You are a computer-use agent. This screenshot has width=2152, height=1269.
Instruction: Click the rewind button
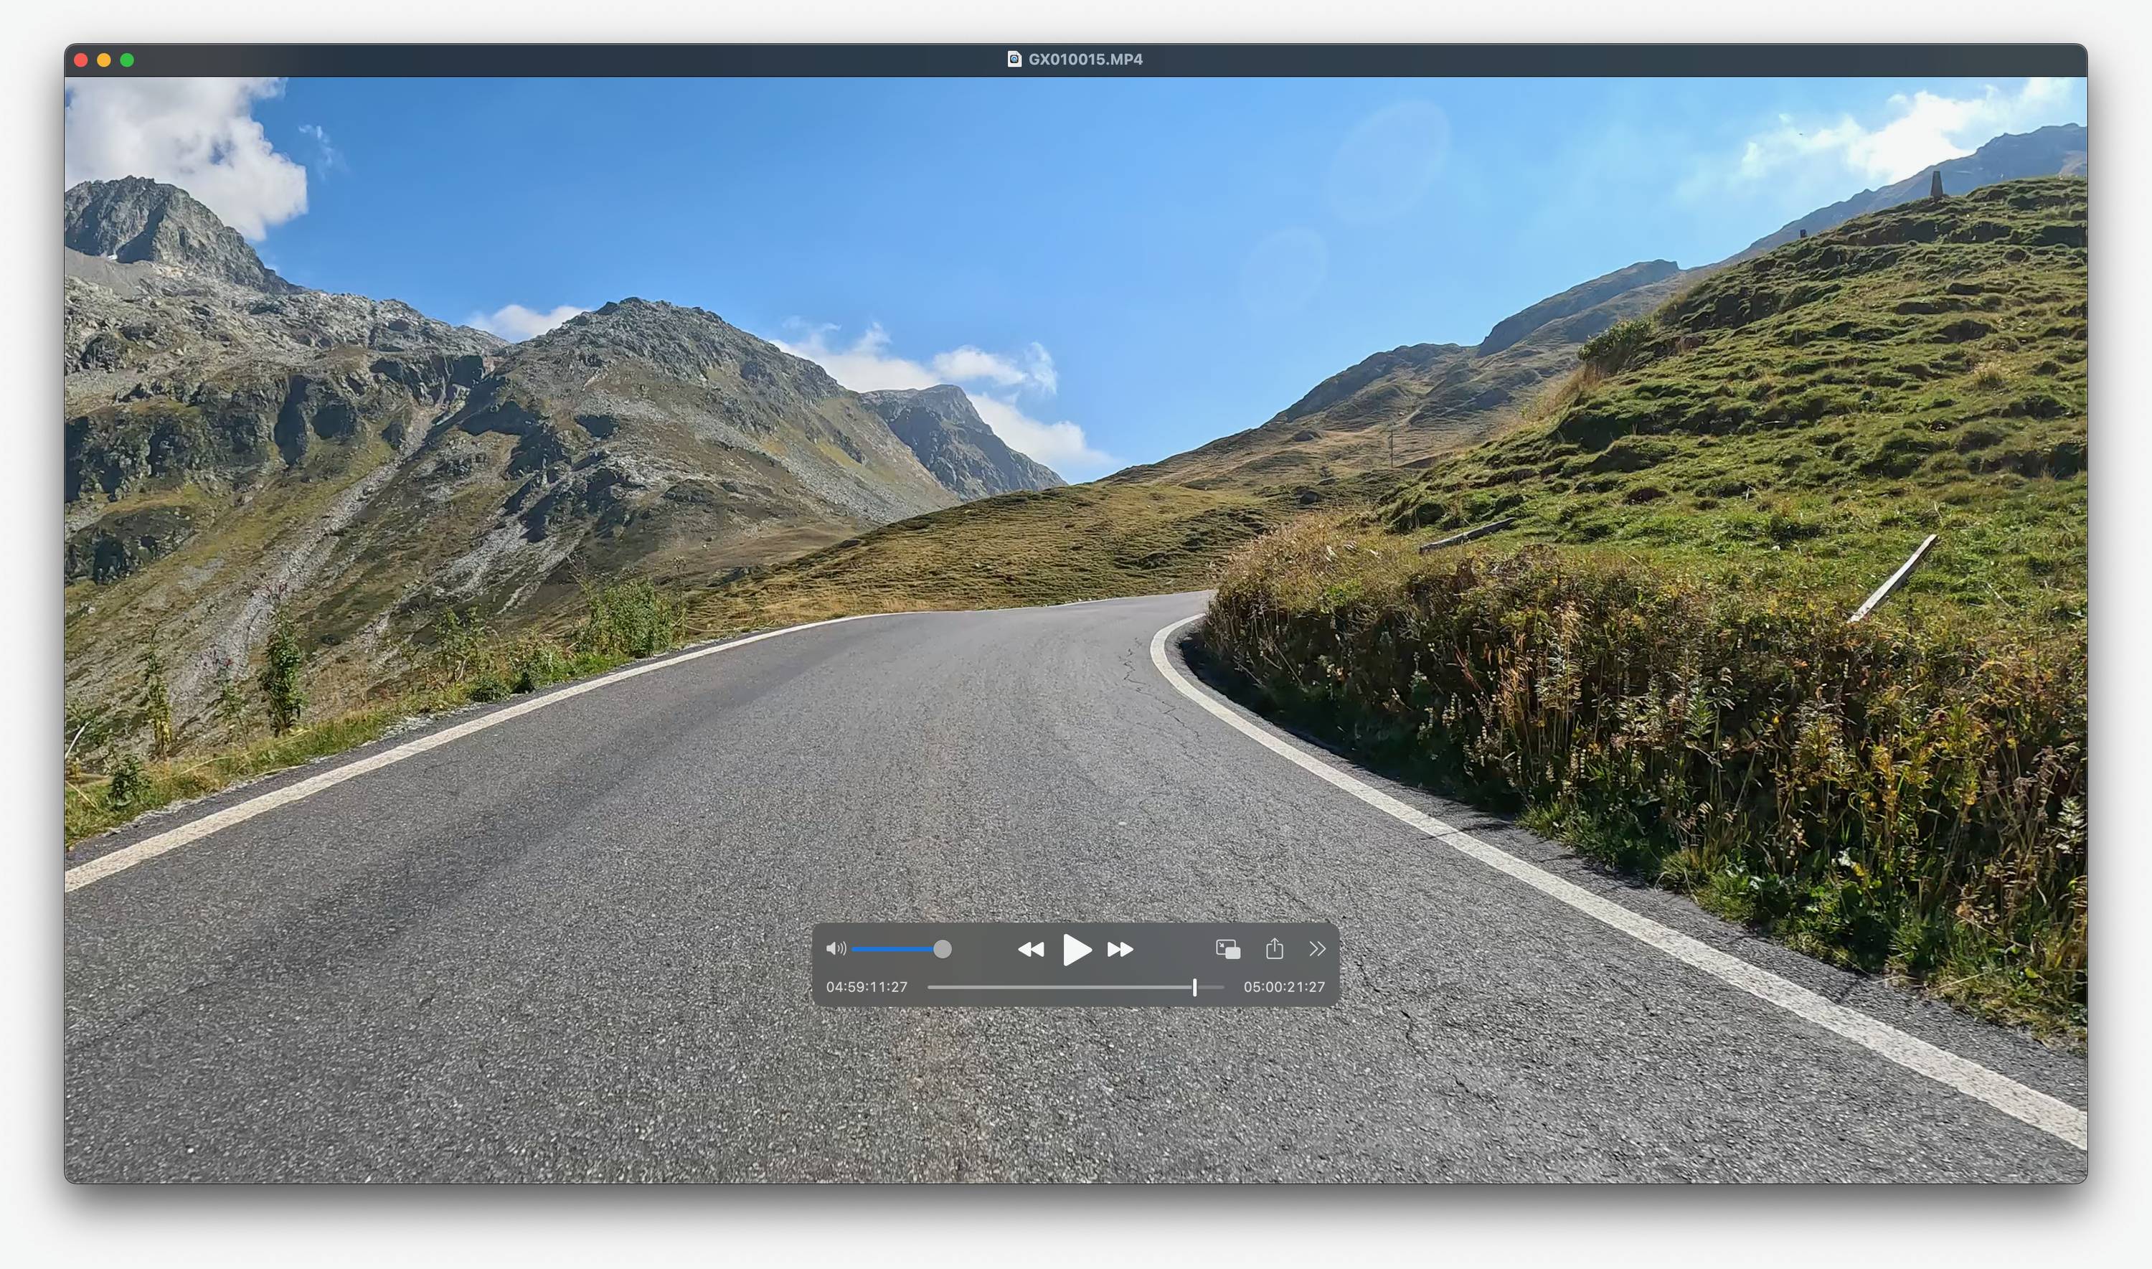click(x=1030, y=949)
